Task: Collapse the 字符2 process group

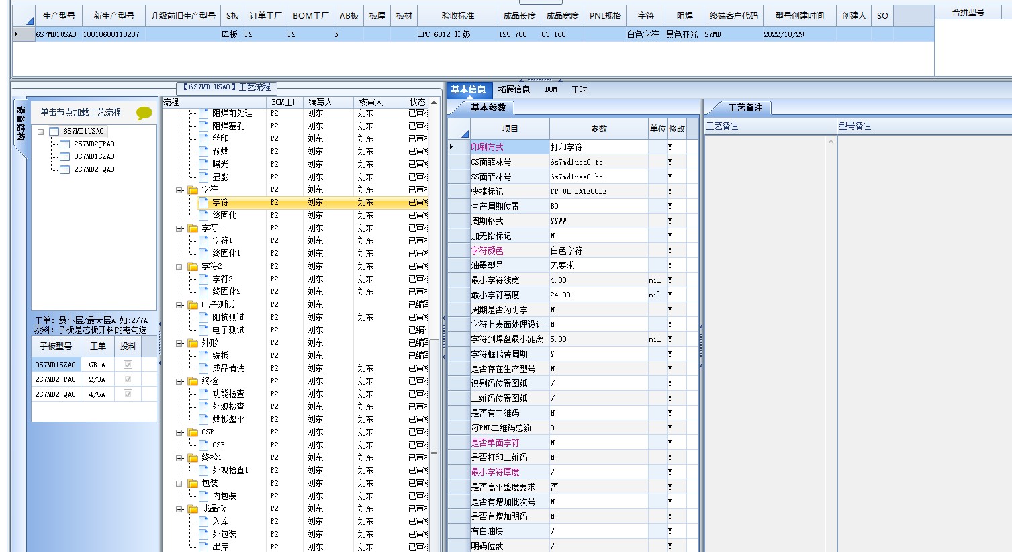Action: click(x=180, y=267)
